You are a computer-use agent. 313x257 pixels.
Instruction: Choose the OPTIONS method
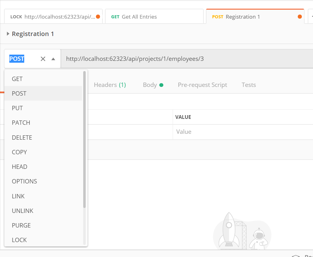pyautogui.click(x=25, y=181)
